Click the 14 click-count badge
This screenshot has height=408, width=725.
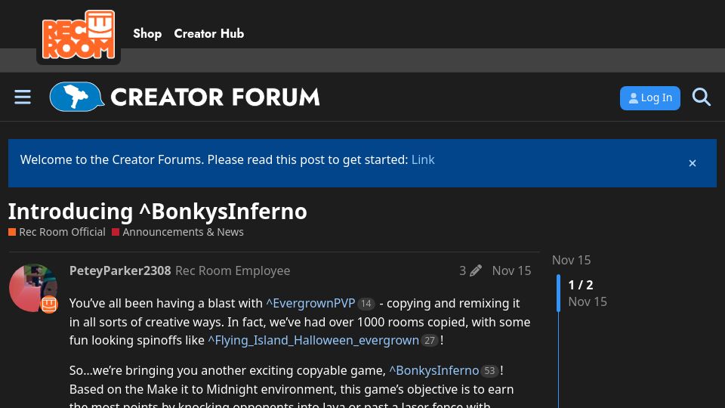366,304
